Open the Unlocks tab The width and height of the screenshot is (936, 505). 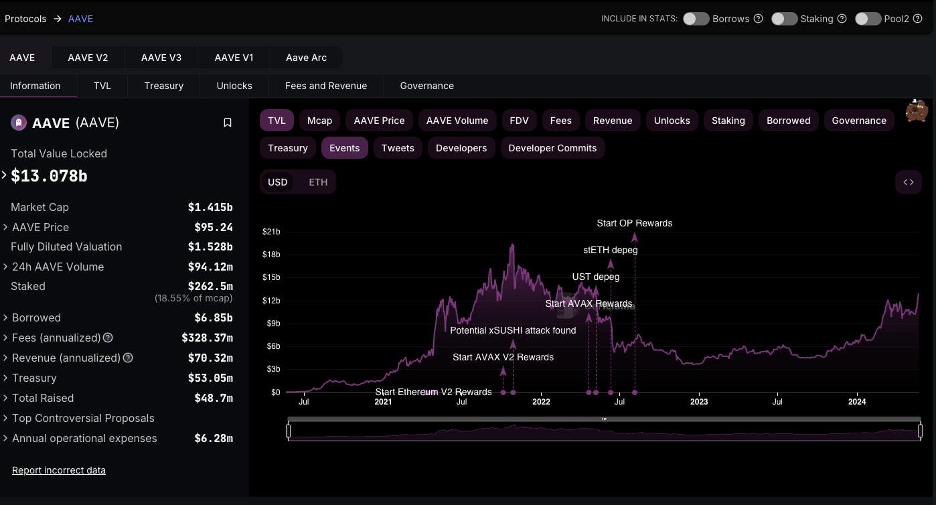tap(234, 86)
